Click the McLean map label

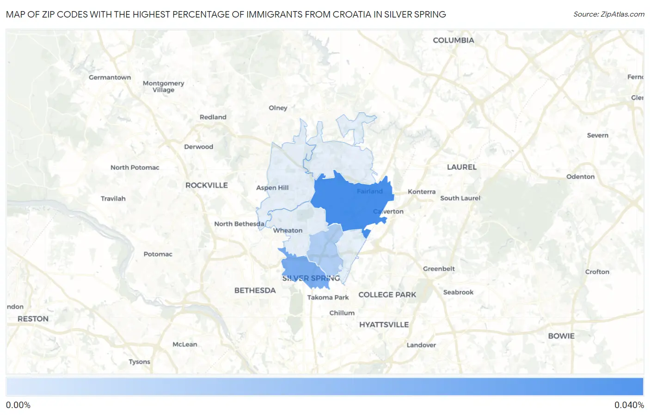[x=185, y=344]
